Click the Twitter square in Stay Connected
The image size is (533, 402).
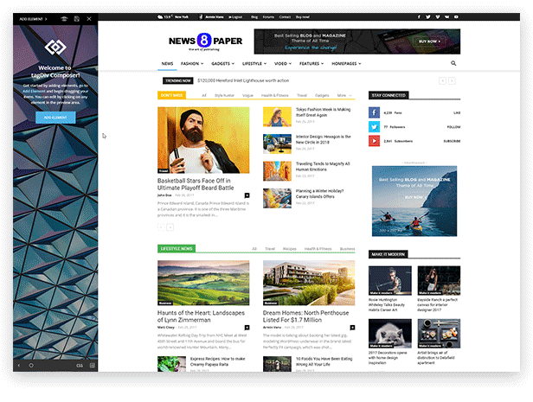coord(374,126)
